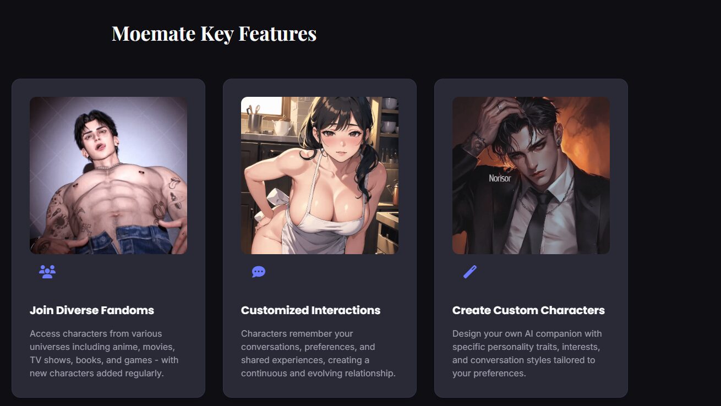Click the word Moemate in the heading

[x=154, y=34]
